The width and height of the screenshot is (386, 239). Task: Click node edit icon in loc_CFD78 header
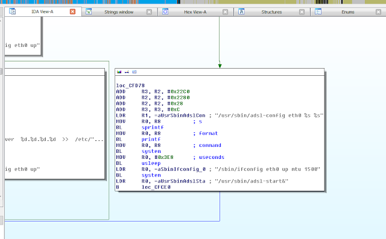tap(127, 72)
